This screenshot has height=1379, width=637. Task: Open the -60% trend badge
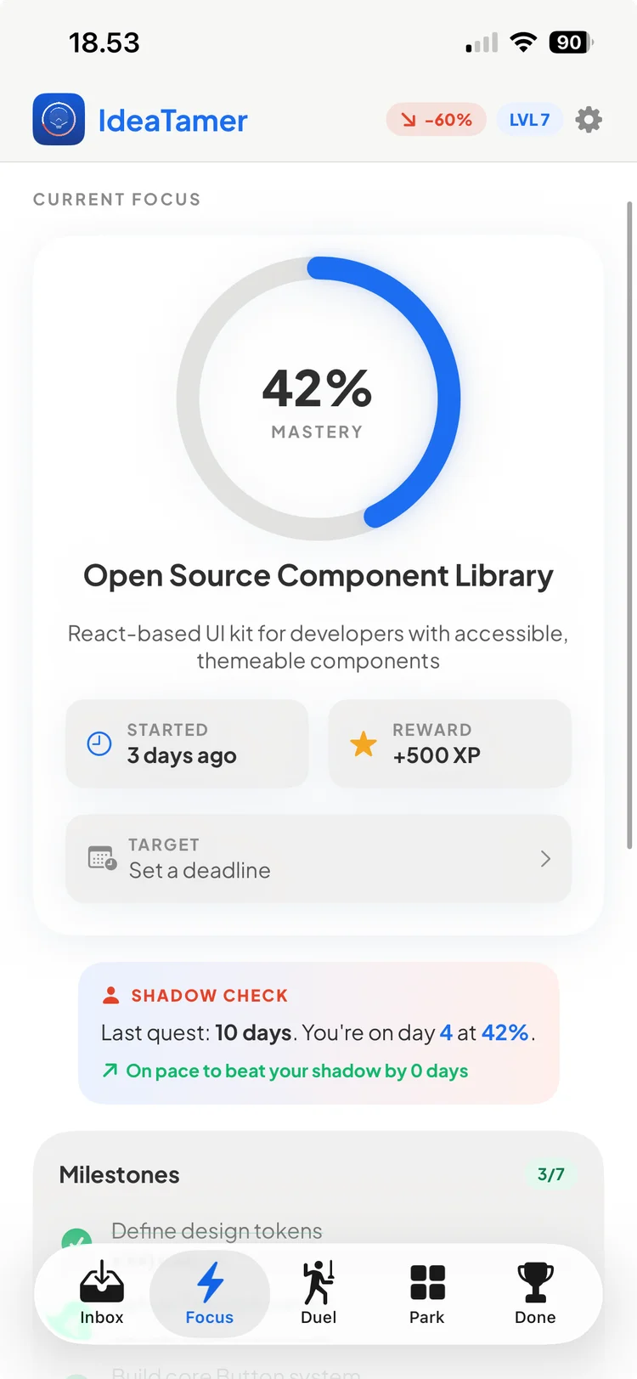436,120
